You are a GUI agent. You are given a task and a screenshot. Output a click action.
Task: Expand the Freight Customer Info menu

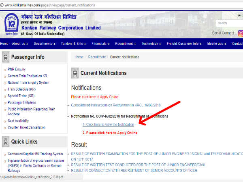tap(184, 44)
